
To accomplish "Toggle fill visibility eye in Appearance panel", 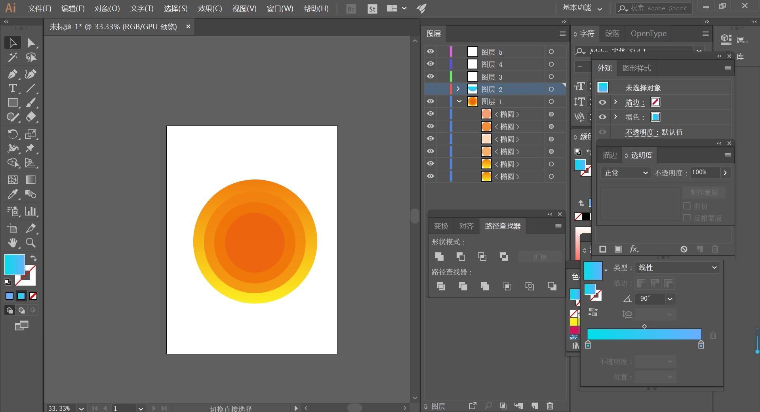I will [602, 117].
